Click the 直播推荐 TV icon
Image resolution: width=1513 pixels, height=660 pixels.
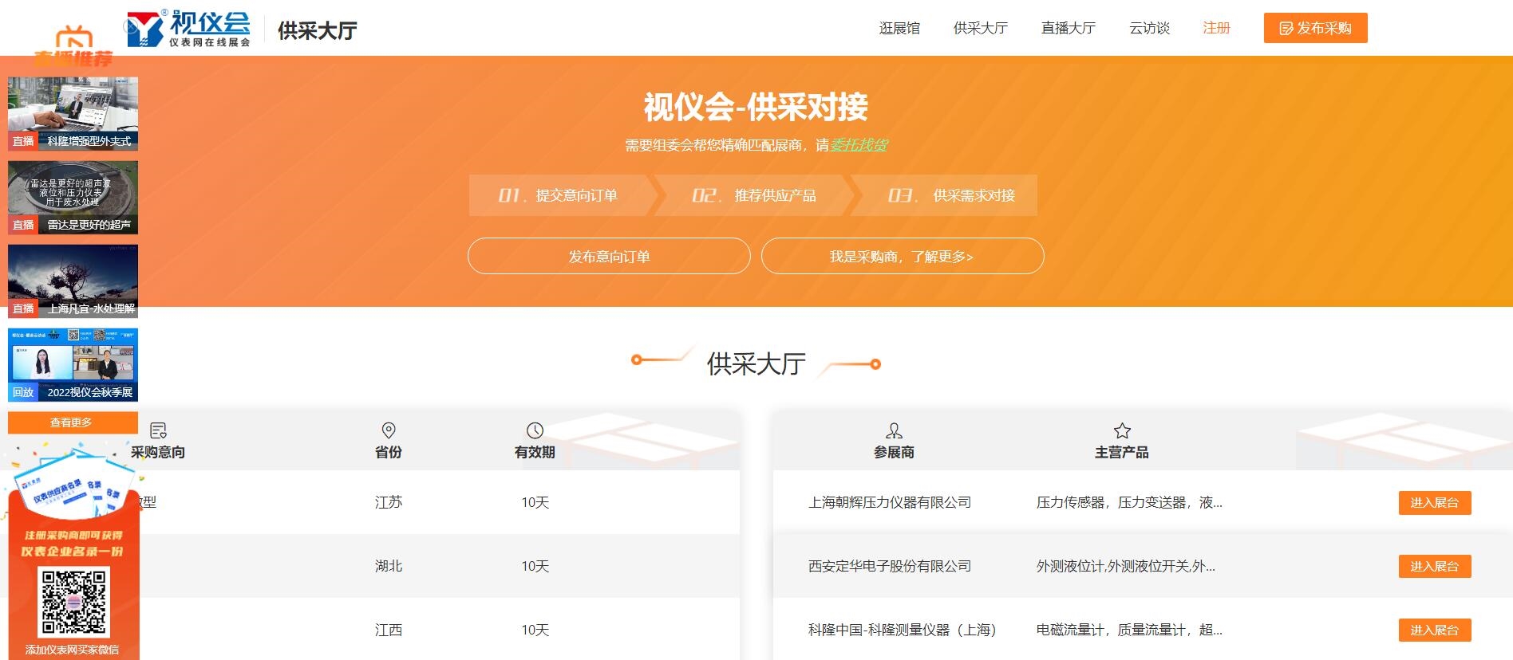point(74,37)
